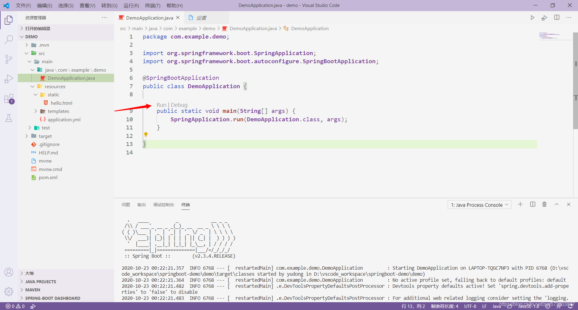Open the 文件(F) menu
Viewport: 578px width, 310px height.
click(x=23, y=5)
